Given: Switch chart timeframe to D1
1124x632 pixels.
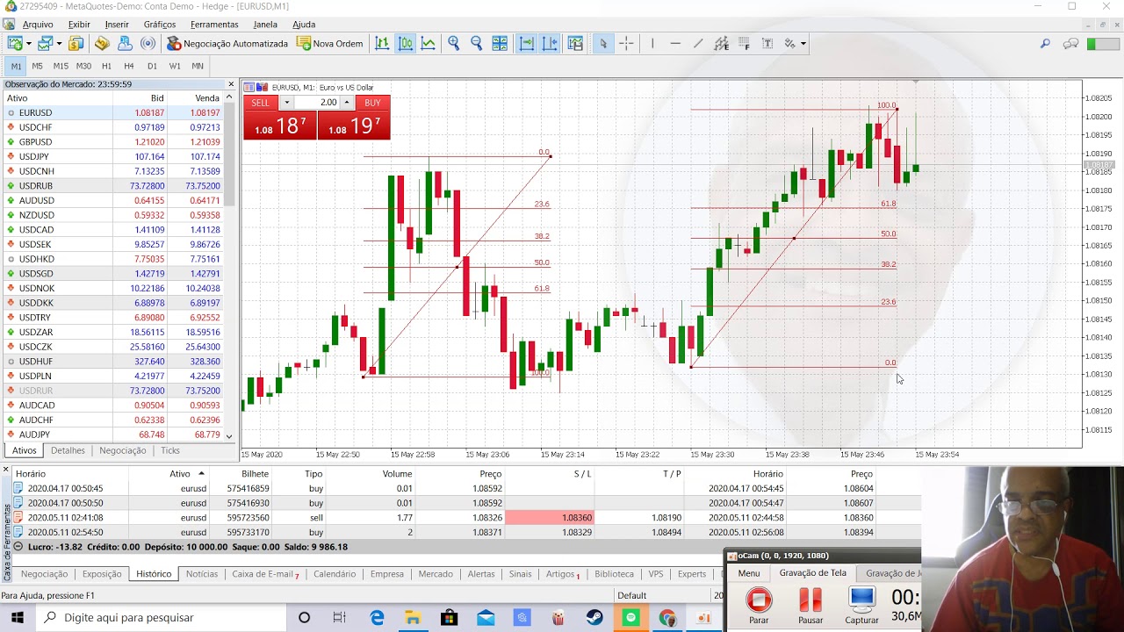Looking at the screenshot, I should point(152,66).
